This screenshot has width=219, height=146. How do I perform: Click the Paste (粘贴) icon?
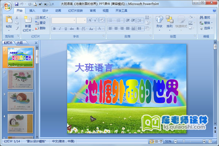click(8, 21)
